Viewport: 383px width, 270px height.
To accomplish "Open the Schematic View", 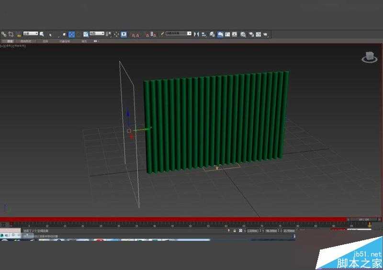I will (235, 34).
